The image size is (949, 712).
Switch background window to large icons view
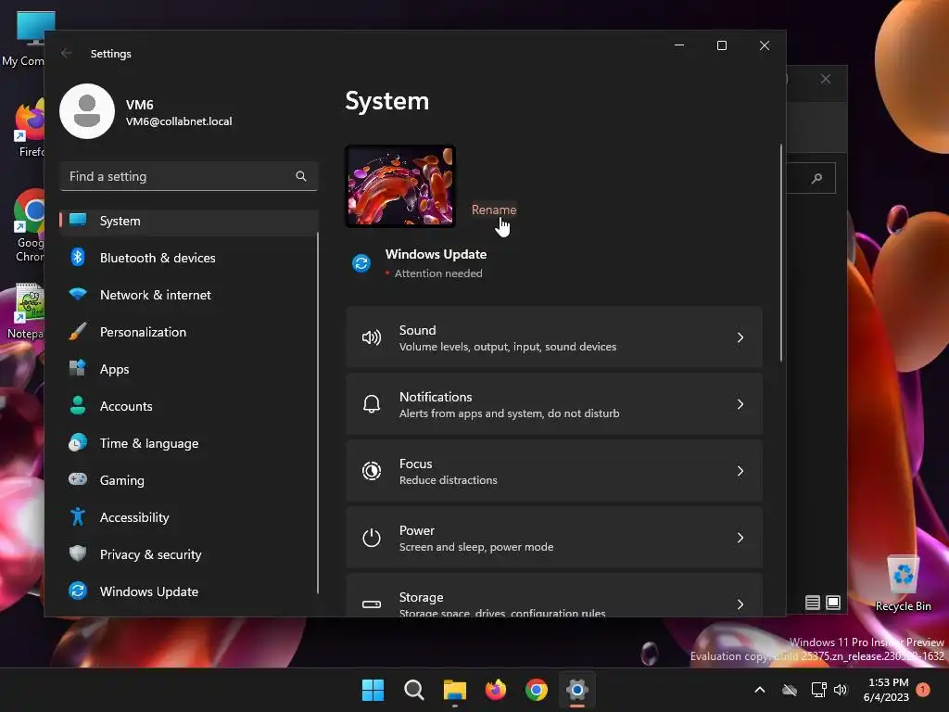pos(833,603)
